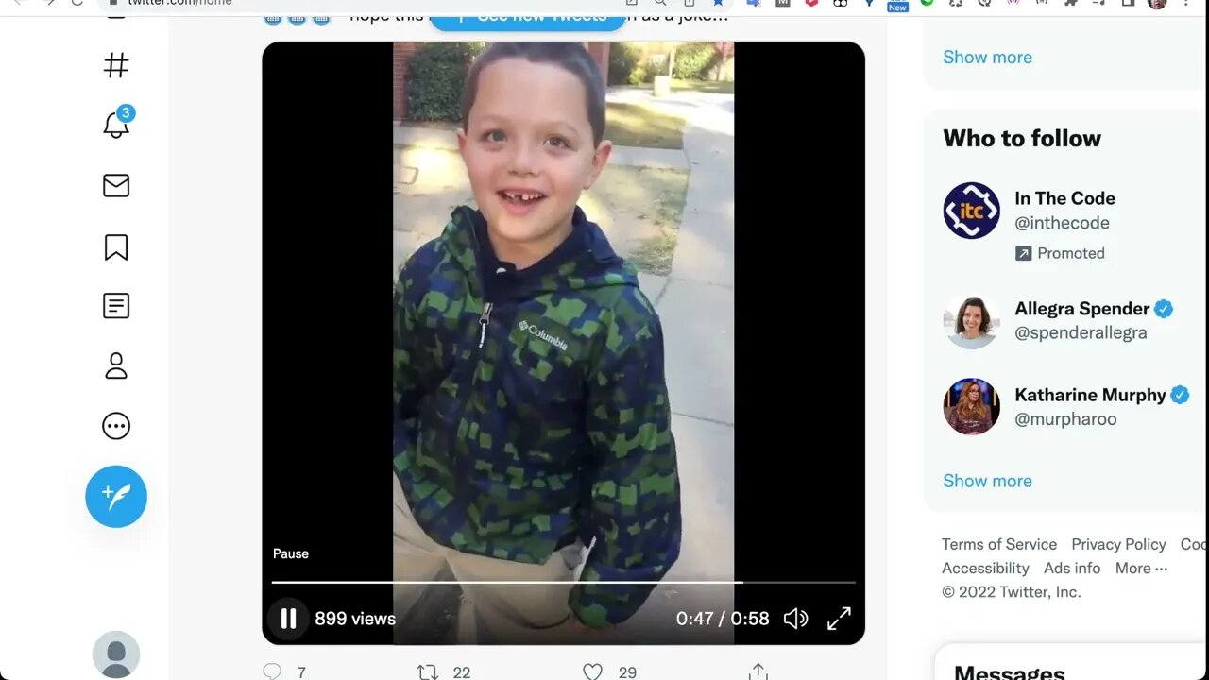Viewport: 1209px width, 680px height.
Task: Open the Lists icon in sidebar
Action: coord(116,306)
